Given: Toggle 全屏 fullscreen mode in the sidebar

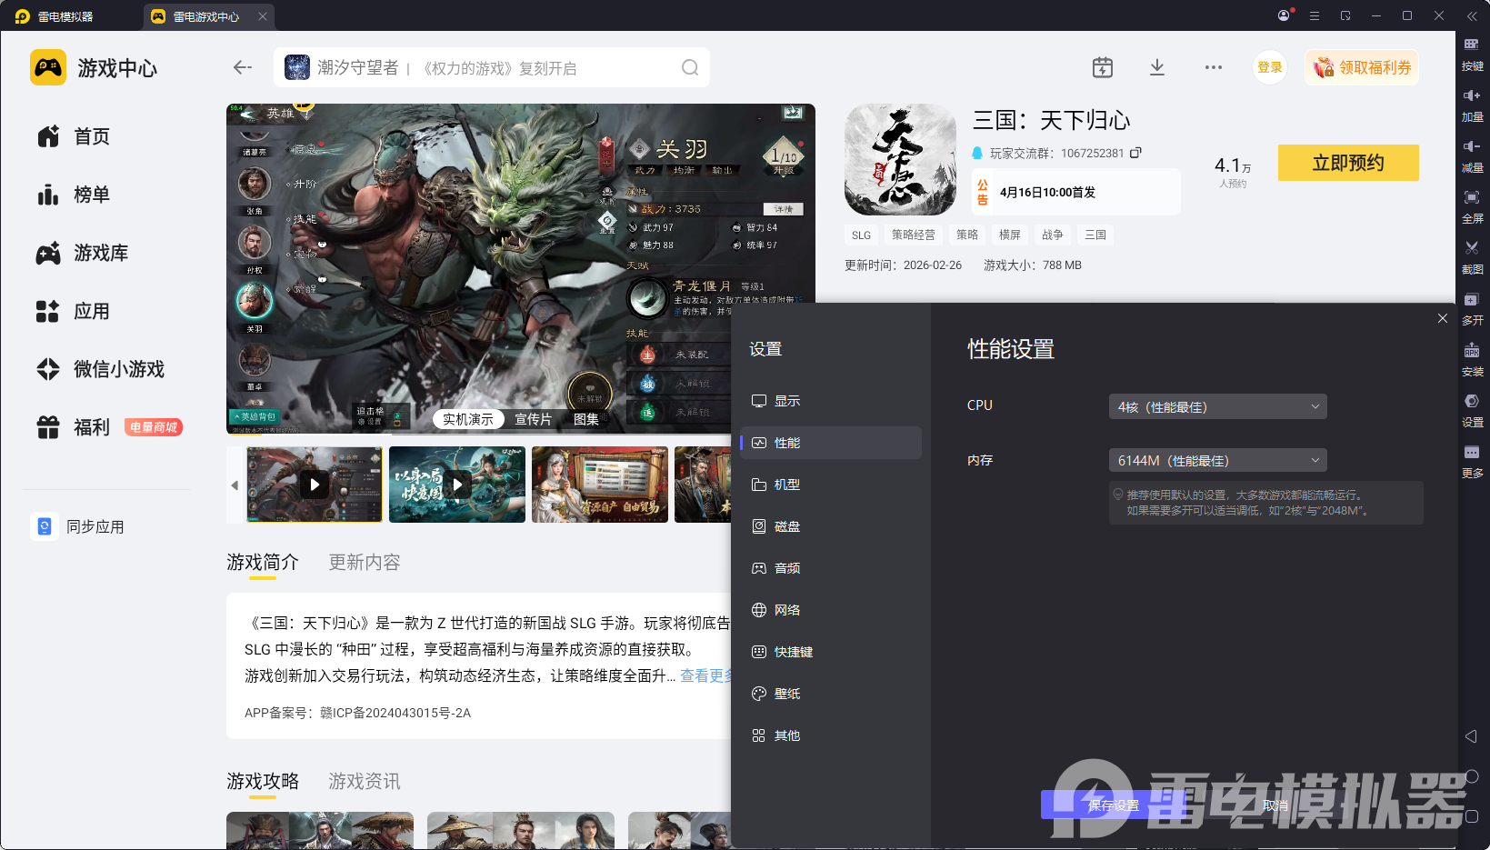Looking at the screenshot, I should click(1472, 206).
